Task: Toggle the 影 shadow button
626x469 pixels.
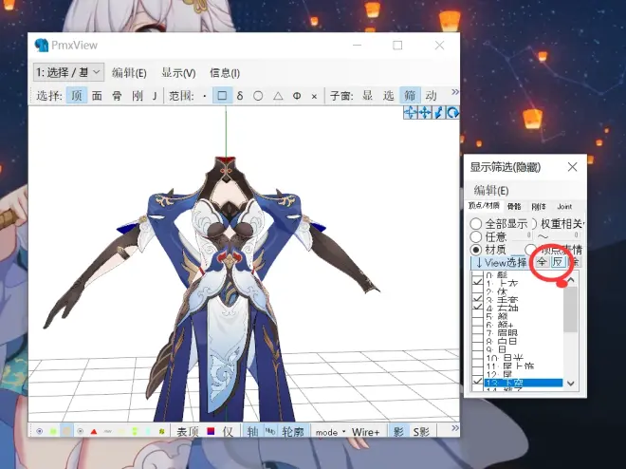Action: tap(398, 432)
